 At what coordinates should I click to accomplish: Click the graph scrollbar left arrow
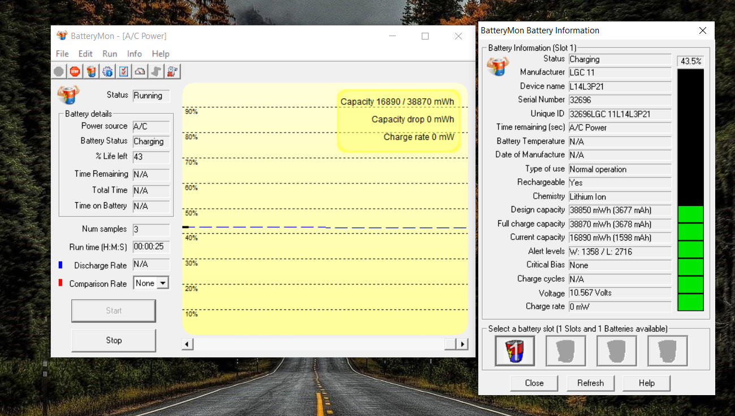coord(188,344)
